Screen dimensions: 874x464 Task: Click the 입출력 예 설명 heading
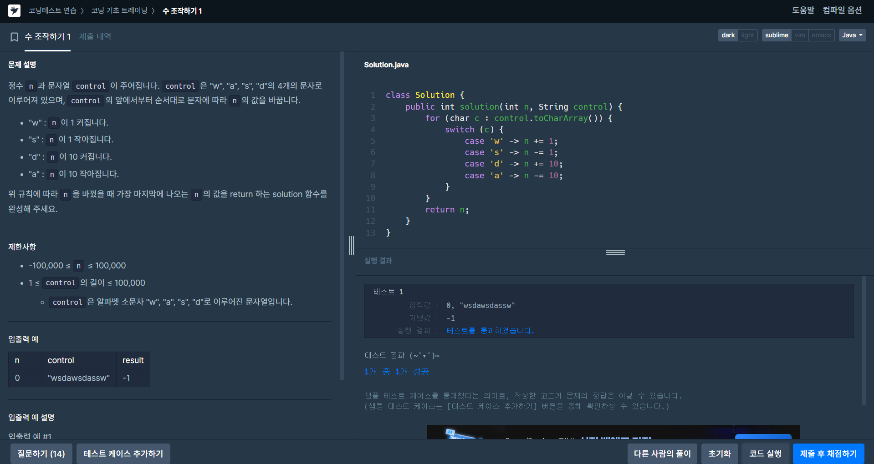click(31, 418)
